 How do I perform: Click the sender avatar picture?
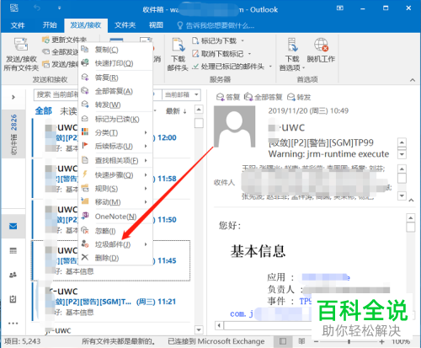coord(234,126)
